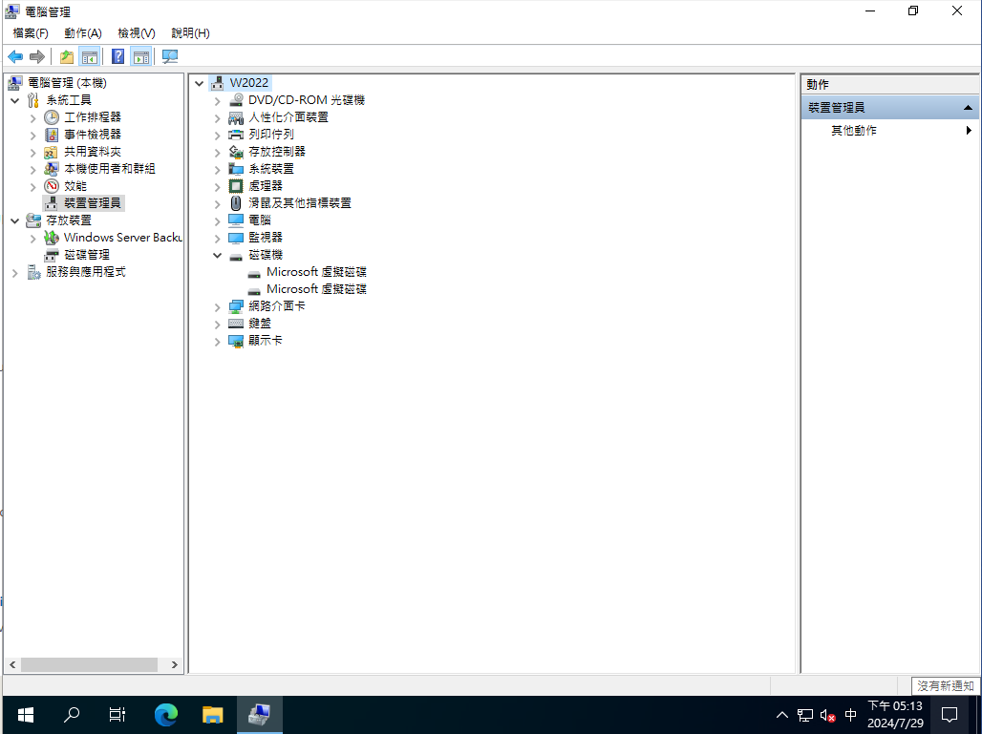This screenshot has width=982, height=734.
Task: Click the 中 input method indicator
Action: [x=850, y=715]
